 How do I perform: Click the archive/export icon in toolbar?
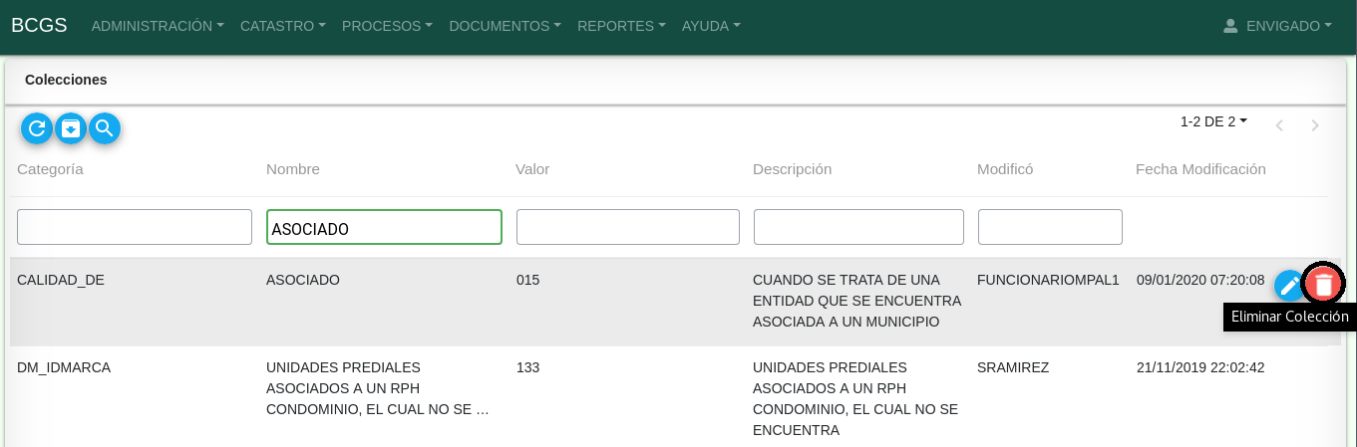71,128
